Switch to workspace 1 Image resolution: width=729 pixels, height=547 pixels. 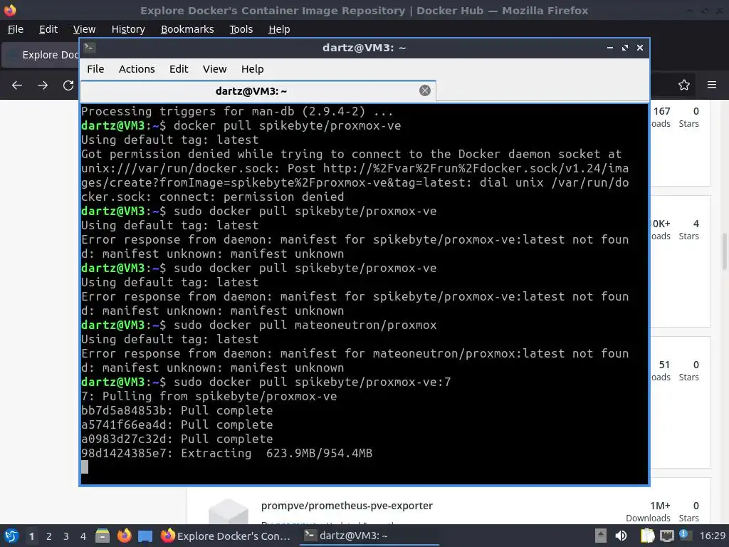point(31,536)
